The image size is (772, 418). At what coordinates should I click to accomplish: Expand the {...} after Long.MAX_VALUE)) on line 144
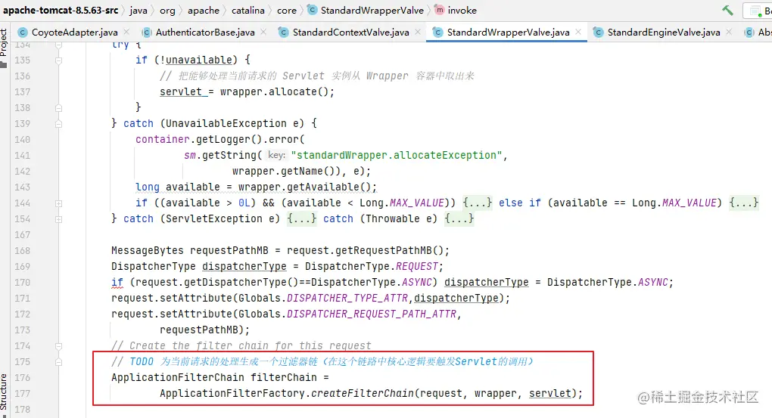click(x=477, y=203)
